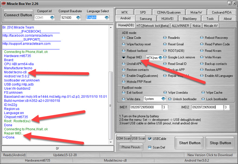The image size is (238, 164).
Task: Click the COM Scan button
Action: point(123,138)
